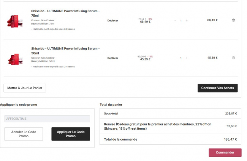Screen dimensions: 247x161
Task: Click the Commander checkout button
Action: pyautogui.click(x=225, y=152)
